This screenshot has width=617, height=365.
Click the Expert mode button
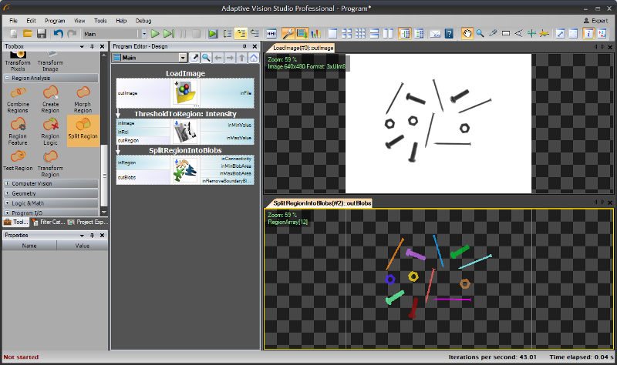(x=595, y=20)
